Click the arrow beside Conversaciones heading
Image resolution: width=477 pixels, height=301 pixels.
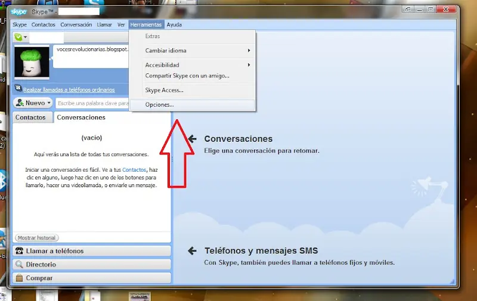click(x=192, y=139)
